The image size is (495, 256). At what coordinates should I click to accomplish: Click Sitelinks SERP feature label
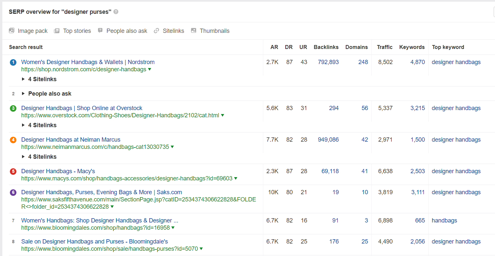(x=174, y=31)
